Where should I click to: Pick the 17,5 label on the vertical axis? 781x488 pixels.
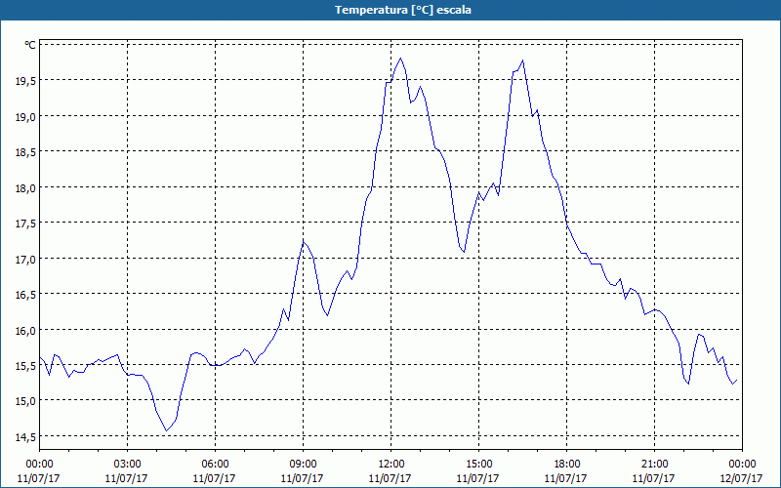(25, 224)
